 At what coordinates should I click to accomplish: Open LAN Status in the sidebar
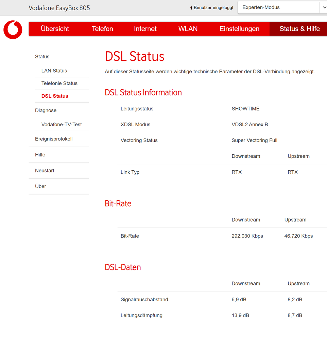54,71
